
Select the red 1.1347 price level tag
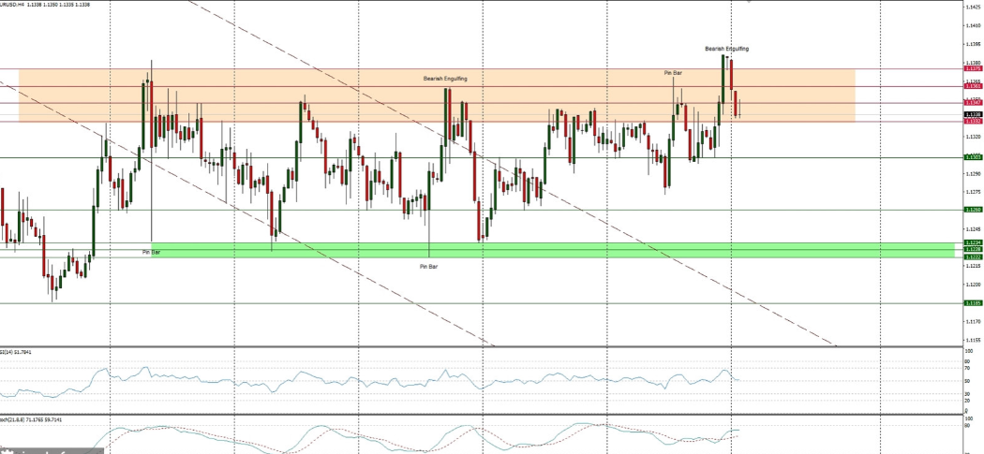[972, 103]
